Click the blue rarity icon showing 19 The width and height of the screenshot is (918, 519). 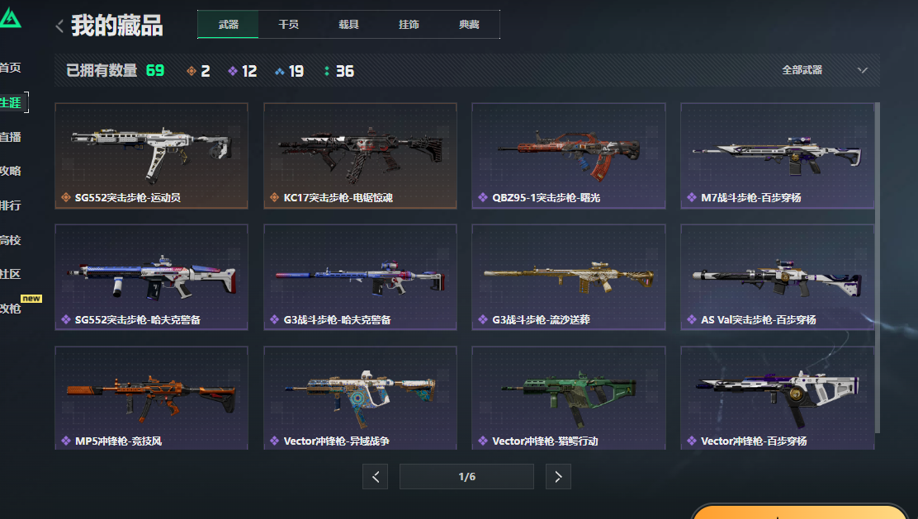[x=279, y=72]
